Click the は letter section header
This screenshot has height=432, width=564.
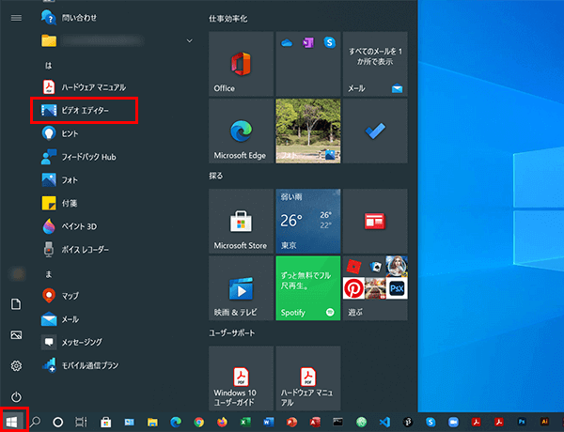(x=48, y=66)
